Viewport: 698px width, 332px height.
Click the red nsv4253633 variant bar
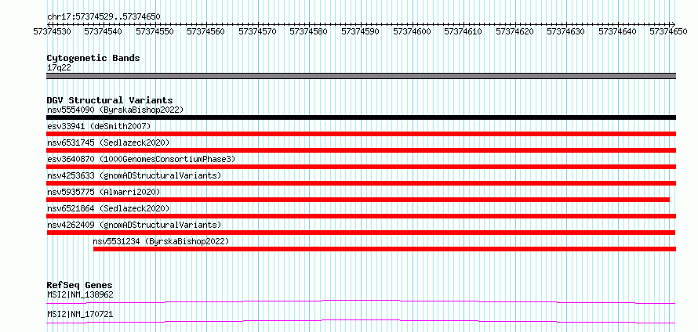[361, 183]
